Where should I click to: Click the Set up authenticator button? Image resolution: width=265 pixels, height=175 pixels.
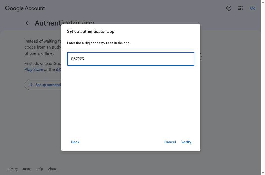43,85
